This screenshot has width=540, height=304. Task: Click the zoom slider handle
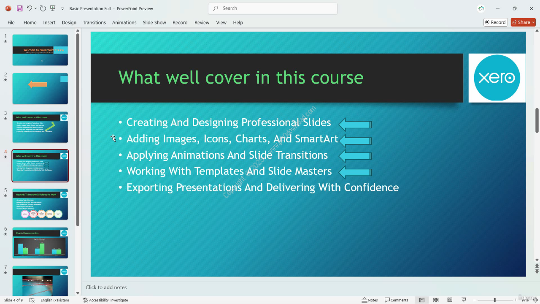pyautogui.click(x=495, y=300)
